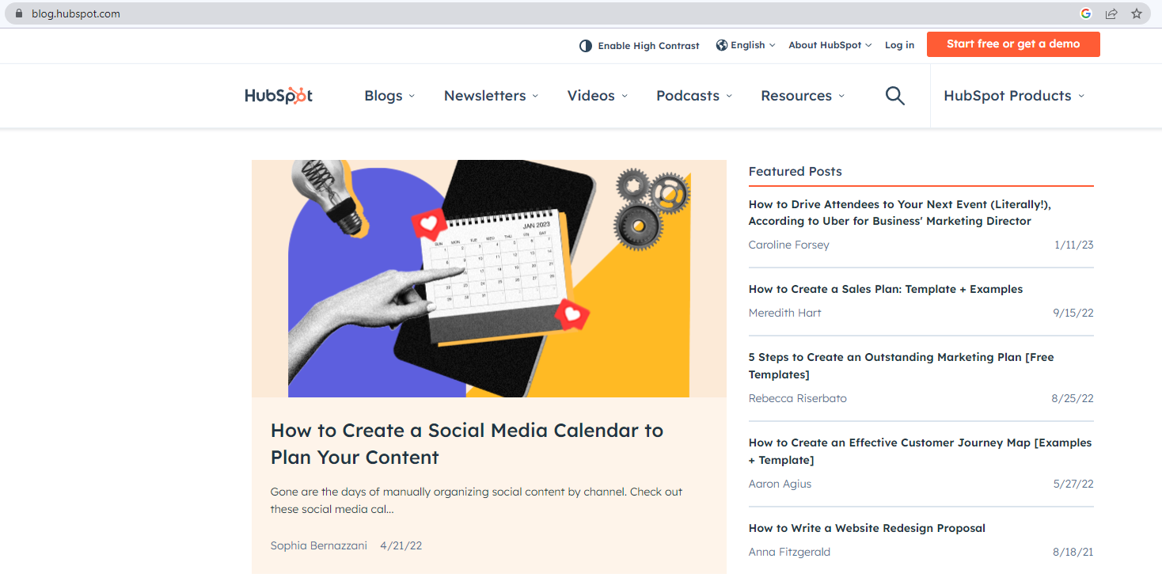Click author Meredith Hart

click(785, 313)
